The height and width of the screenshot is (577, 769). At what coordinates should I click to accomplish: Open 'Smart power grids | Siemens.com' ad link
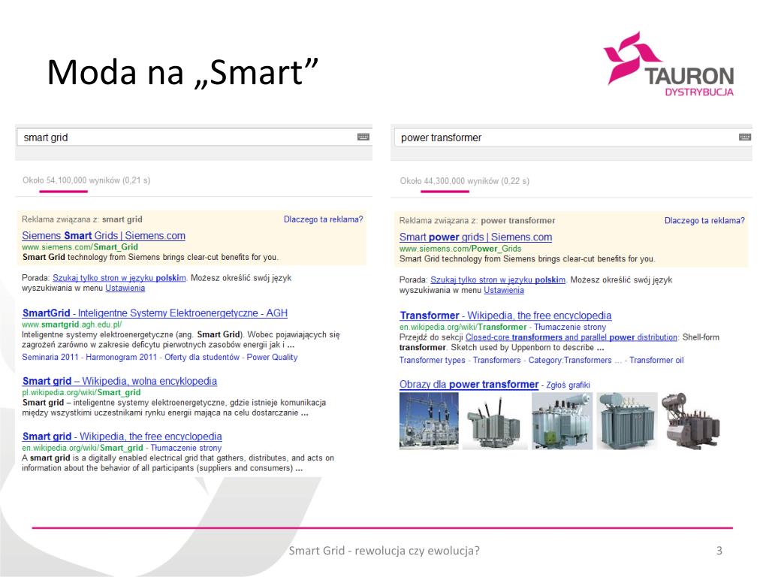tap(475, 237)
